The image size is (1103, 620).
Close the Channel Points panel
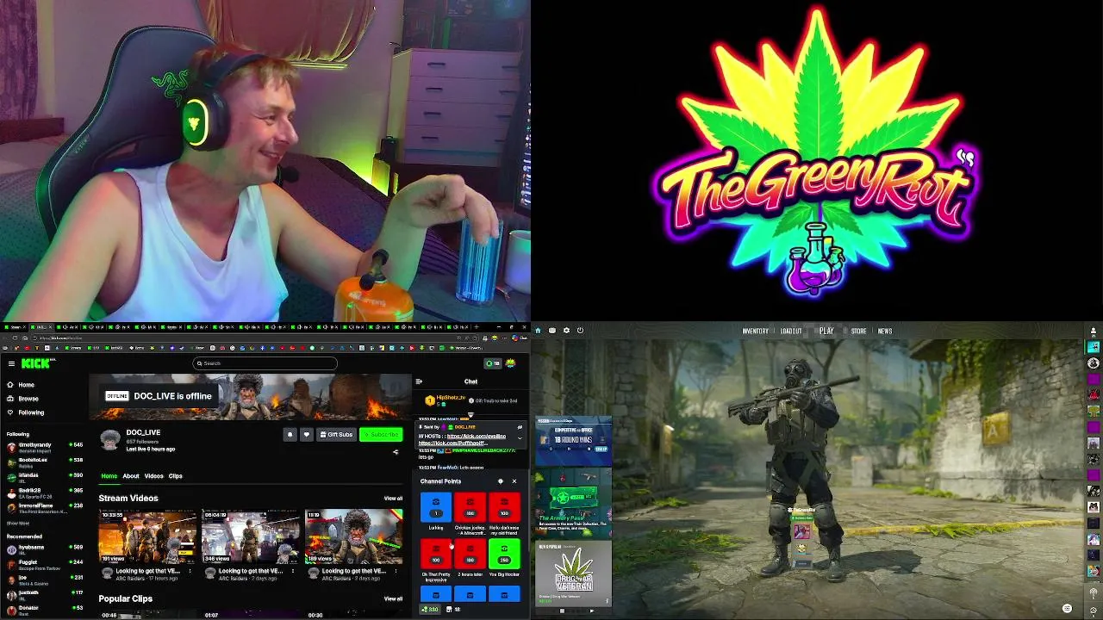click(x=514, y=481)
